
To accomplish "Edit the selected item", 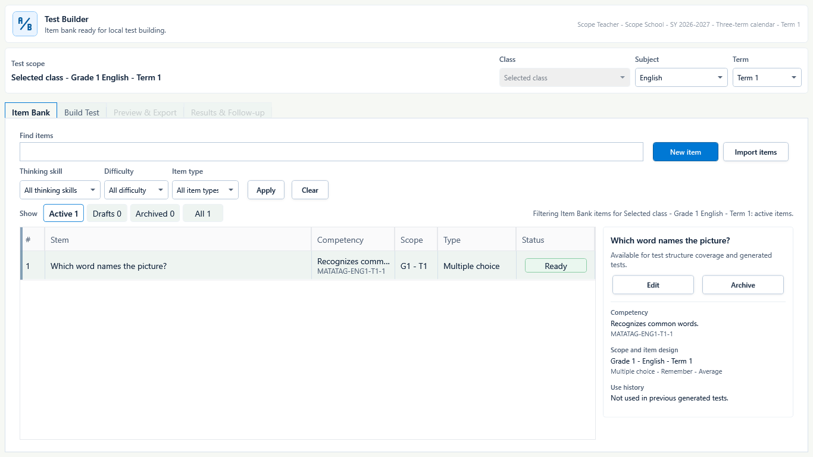I will click(653, 285).
